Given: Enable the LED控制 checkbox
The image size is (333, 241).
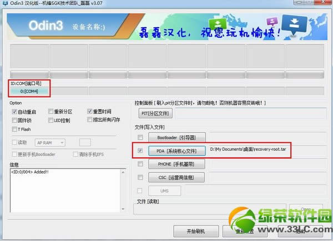Looking at the screenshot, I should [x=51, y=120].
